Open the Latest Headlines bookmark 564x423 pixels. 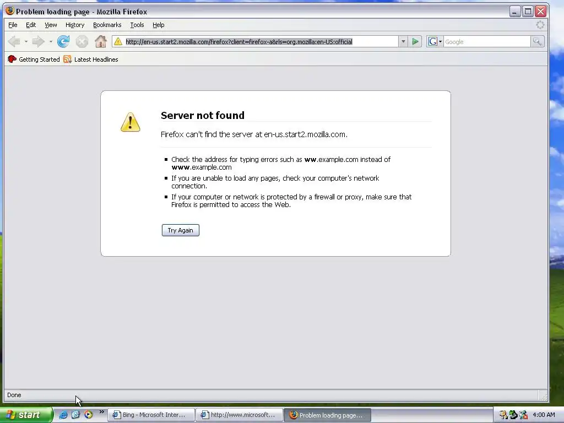point(91,59)
